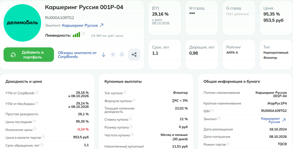Click arrow icon beside general info issuer link
Image resolution: width=293 pixels, height=149 pixels.
pos(284,120)
